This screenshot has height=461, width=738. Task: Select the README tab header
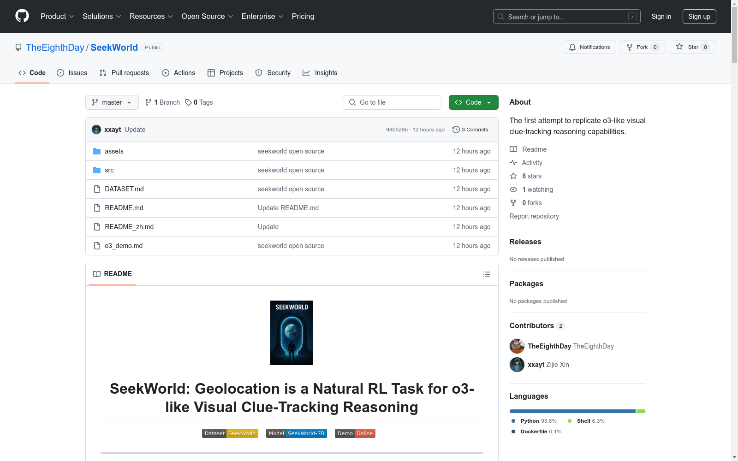113,274
